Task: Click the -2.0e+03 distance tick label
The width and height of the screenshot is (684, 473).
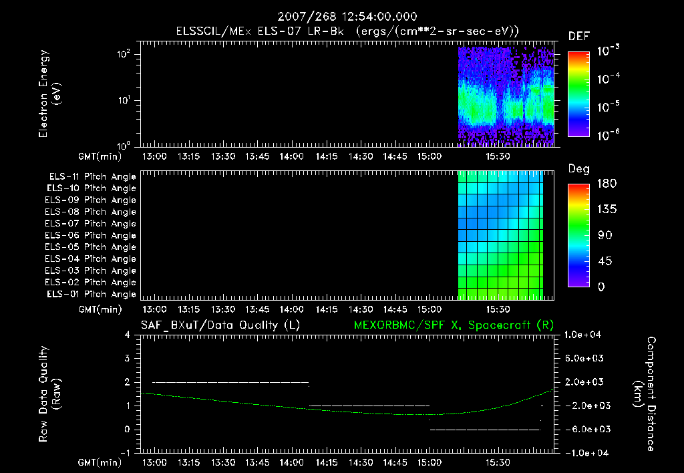Action: point(588,406)
